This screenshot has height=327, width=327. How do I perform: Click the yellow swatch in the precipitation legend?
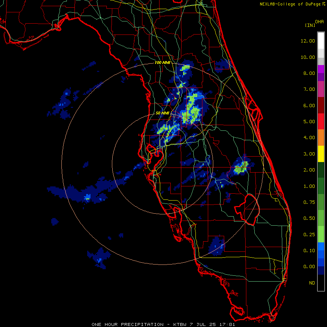321,154
